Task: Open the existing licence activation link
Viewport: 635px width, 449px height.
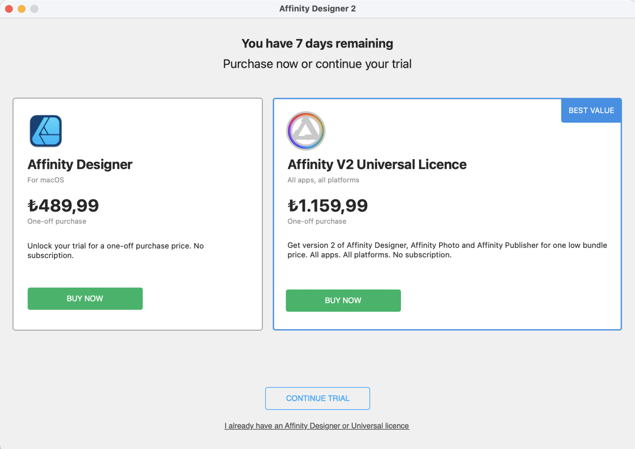Action: 317,425
